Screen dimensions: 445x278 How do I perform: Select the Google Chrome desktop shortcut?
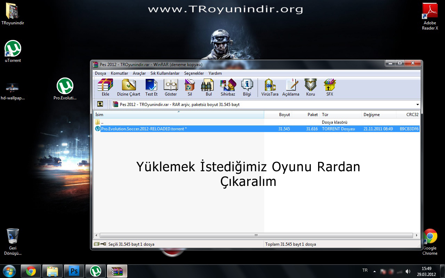[430, 242]
